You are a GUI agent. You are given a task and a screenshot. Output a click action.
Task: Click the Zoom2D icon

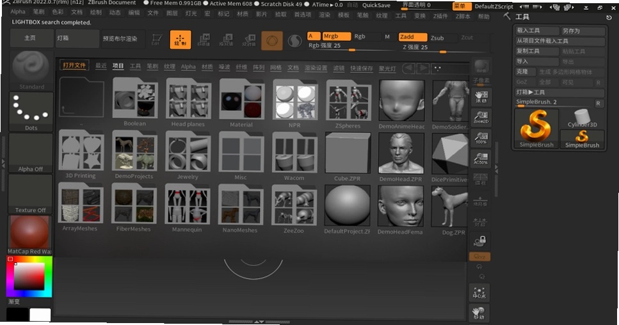click(x=481, y=117)
